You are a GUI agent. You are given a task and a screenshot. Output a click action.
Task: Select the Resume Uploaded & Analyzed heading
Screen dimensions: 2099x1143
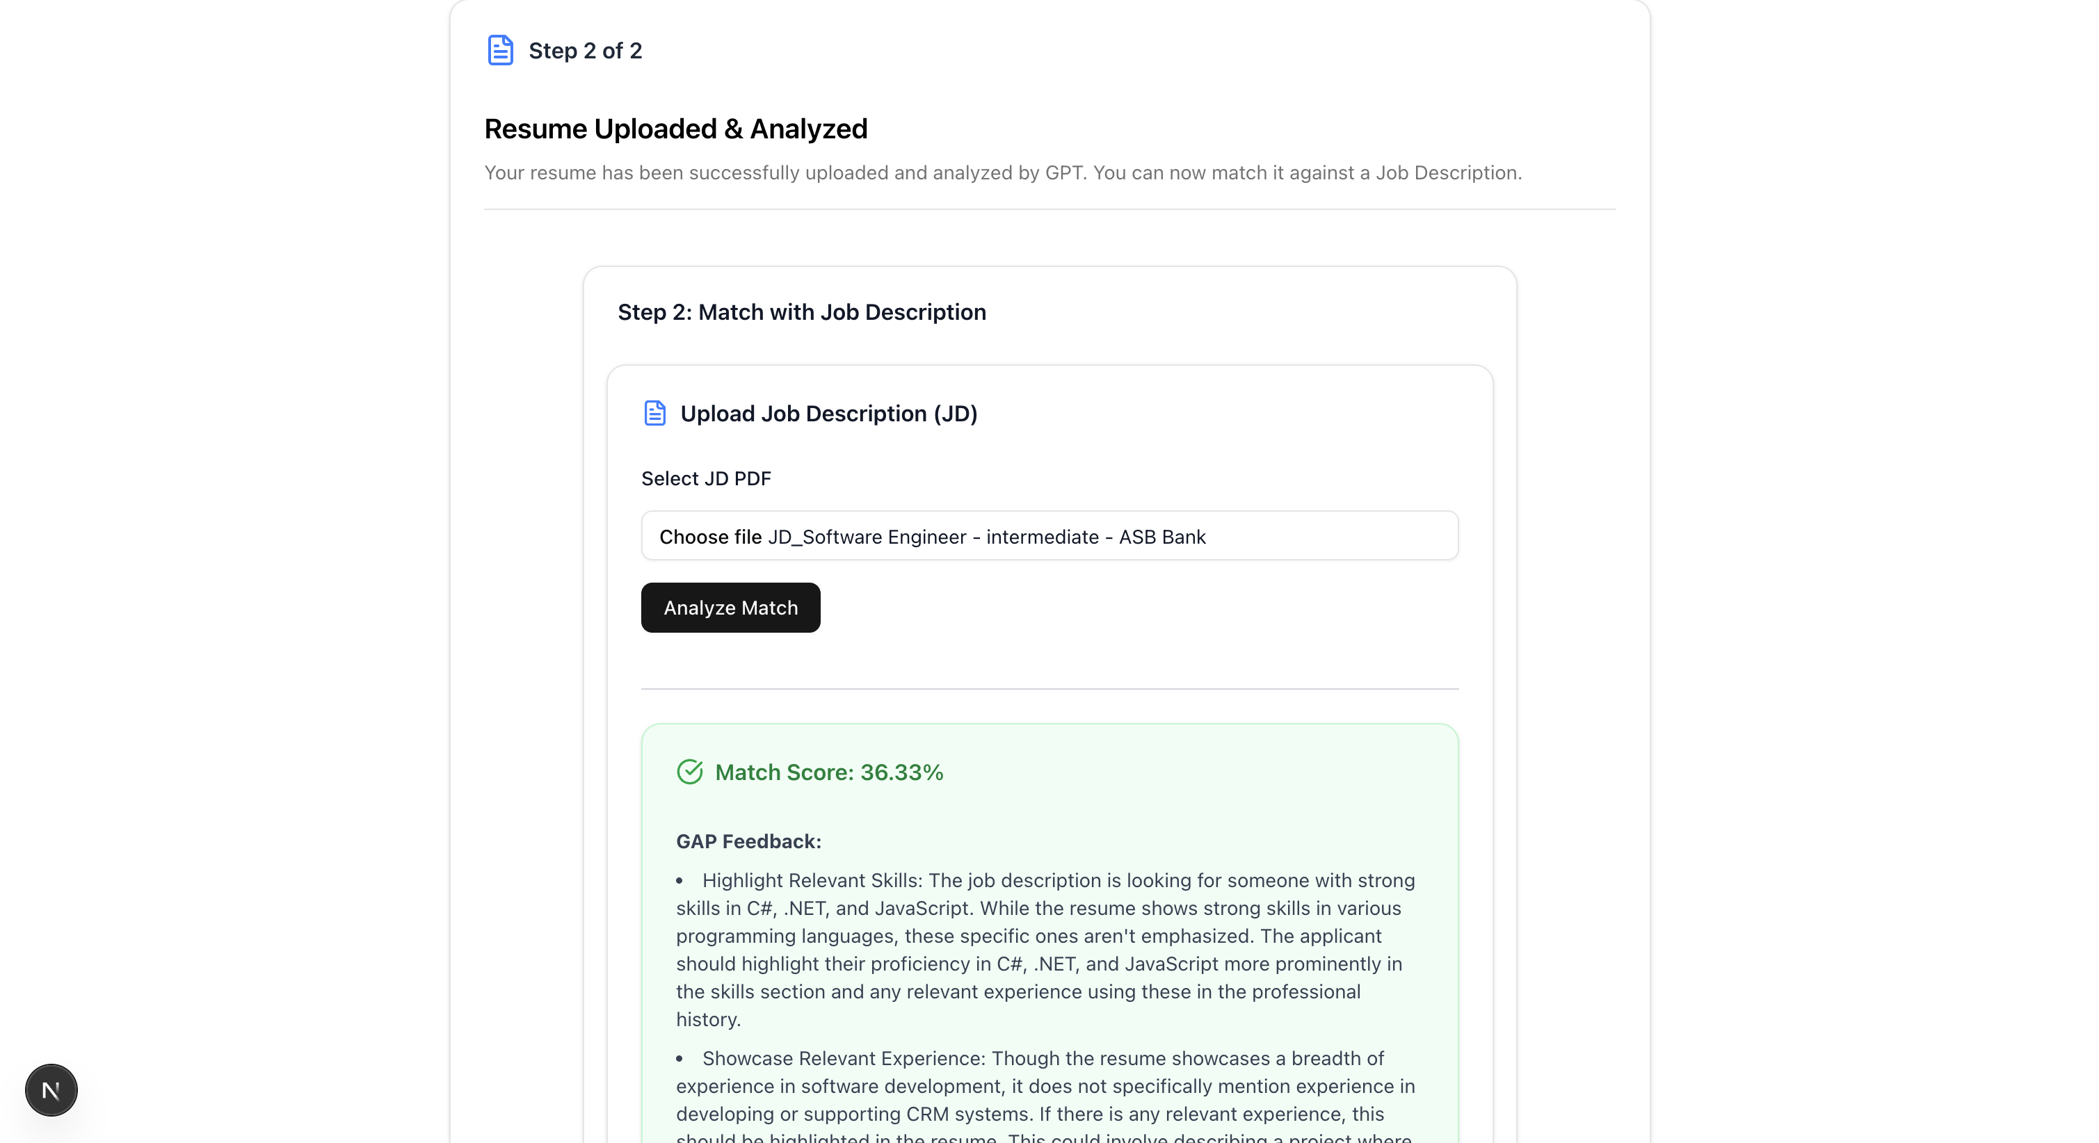click(x=676, y=128)
